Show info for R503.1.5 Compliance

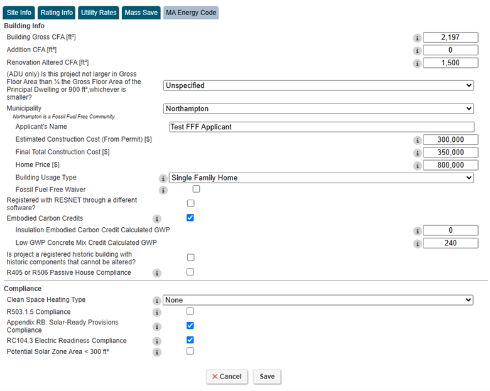pos(157,313)
